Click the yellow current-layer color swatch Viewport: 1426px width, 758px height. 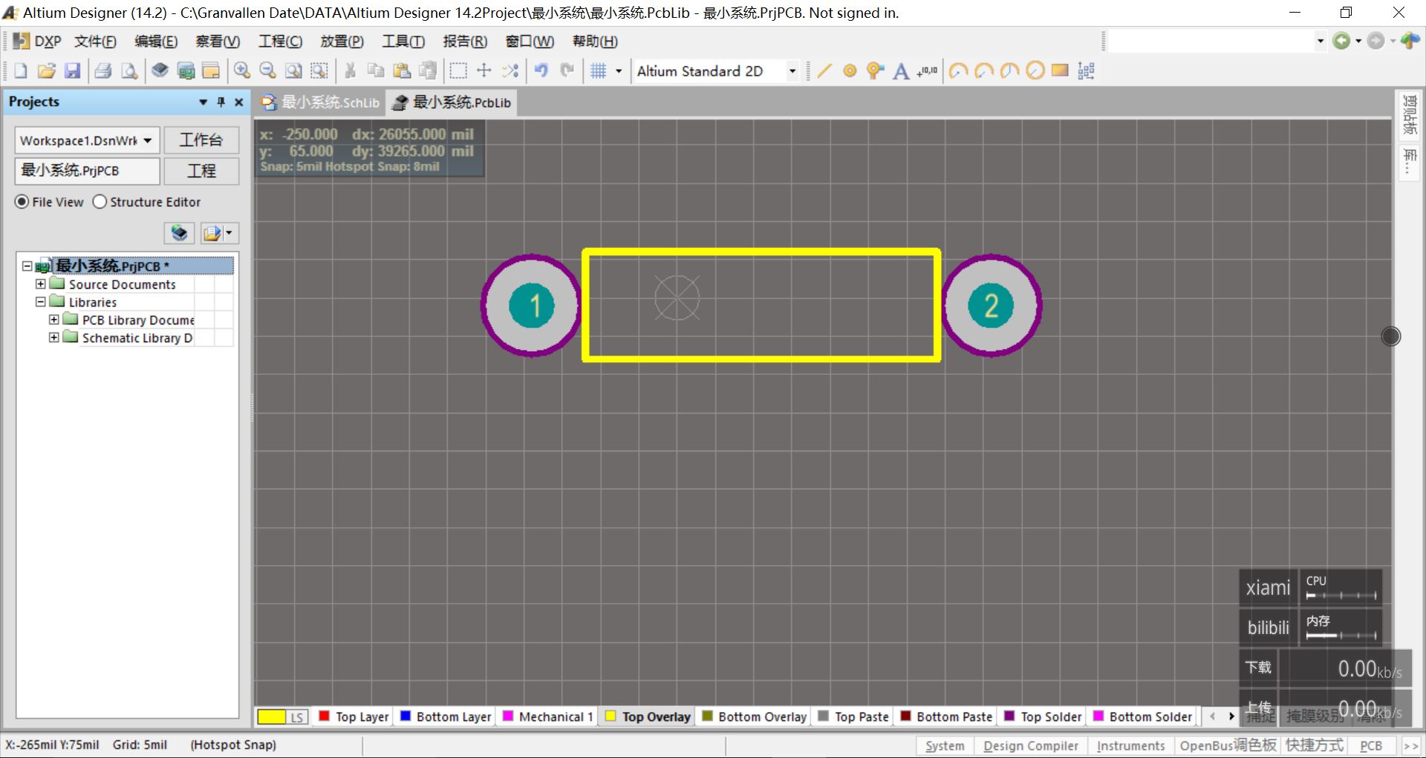[x=271, y=717]
